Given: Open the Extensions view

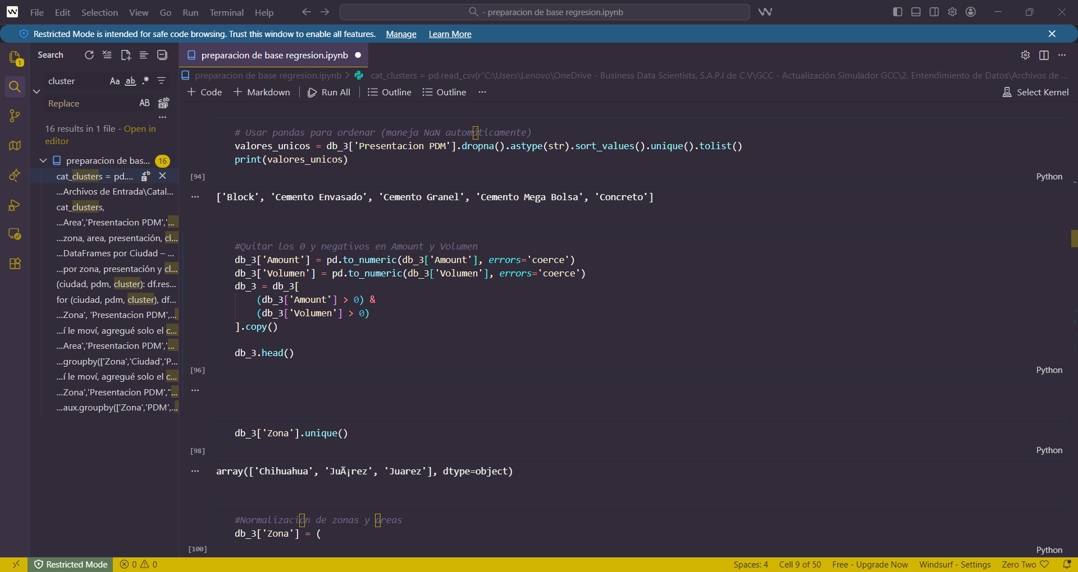Looking at the screenshot, I should coord(15,264).
